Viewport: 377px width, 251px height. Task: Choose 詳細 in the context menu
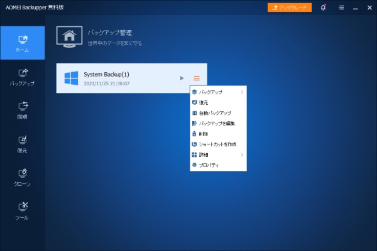[218, 155]
